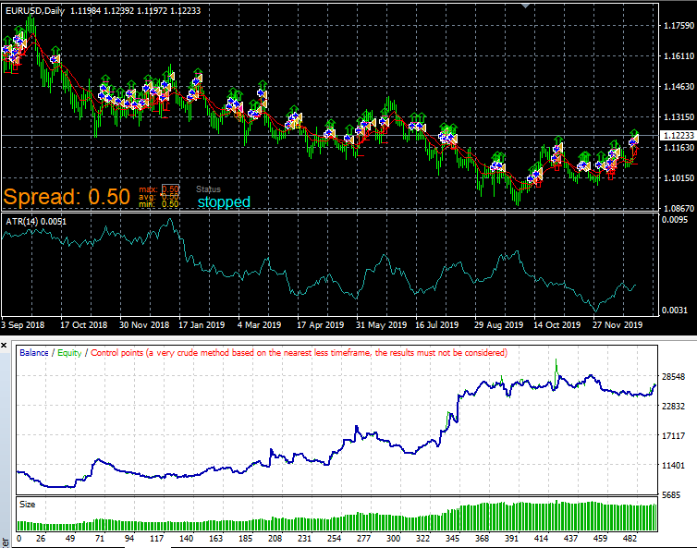Select the 17 Jan 2019 date label
Viewport: 697px width, 548px height.
pyautogui.click(x=202, y=325)
